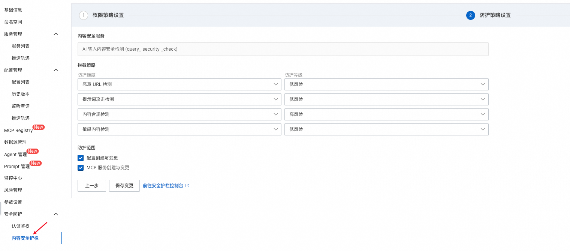The height and width of the screenshot is (251, 570).
Task: Click the 上一步 button
Action: 92,186
